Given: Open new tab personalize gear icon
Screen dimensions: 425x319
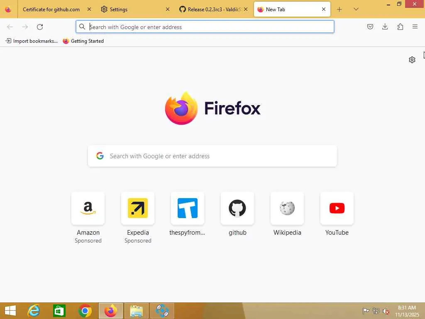Looking at the screenshot, I should point(412,60).
